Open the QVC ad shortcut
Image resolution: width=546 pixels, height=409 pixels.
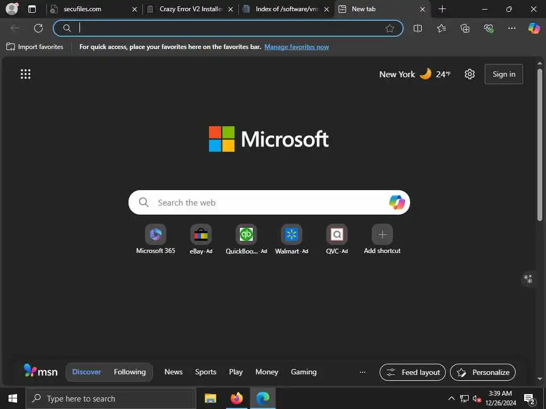[337, 240]
